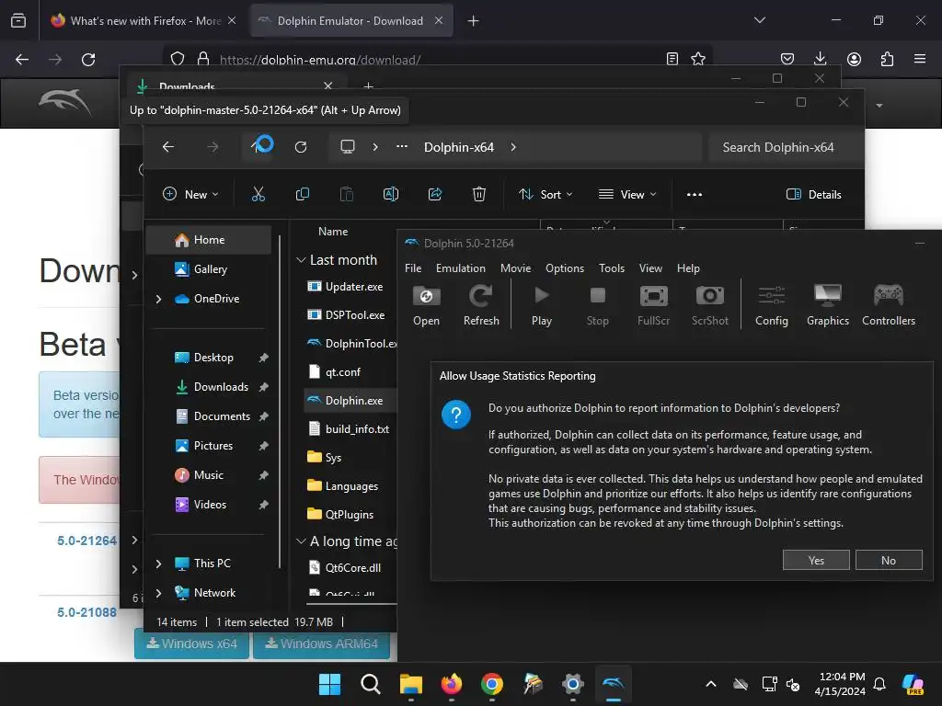Open the Graphics settings icon
942x706 pixels.
[x=827, y=305]
